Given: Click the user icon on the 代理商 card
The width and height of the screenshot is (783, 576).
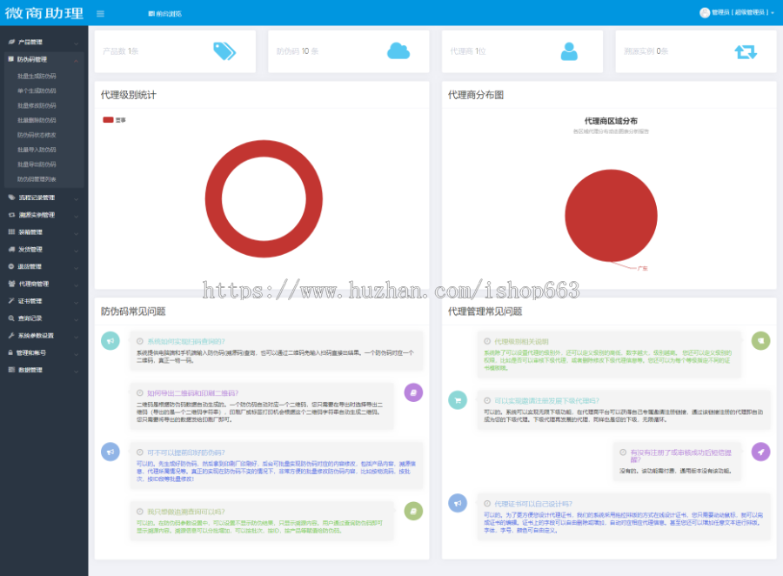Looking at the screenshot, I should [569, 51].
